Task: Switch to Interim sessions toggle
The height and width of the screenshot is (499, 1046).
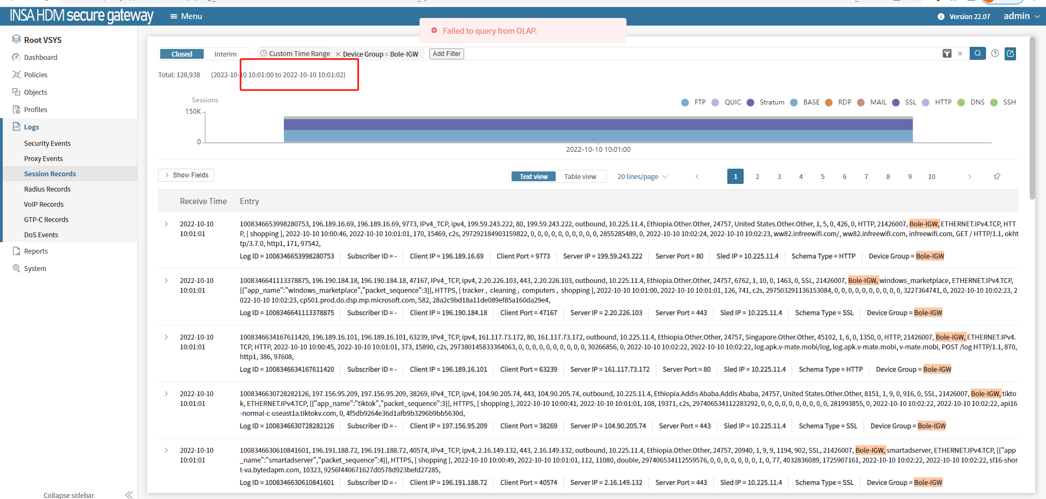Action: pos(225,54)
